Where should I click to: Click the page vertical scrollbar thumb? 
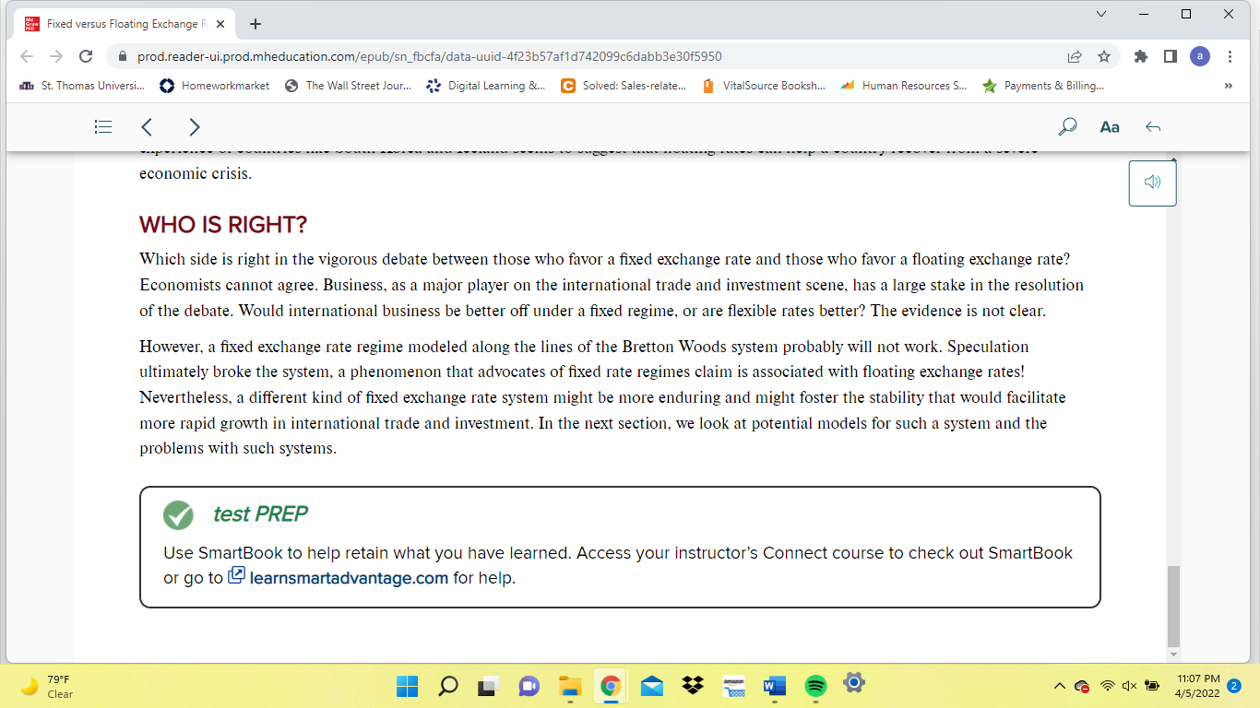click(1173, 606)
